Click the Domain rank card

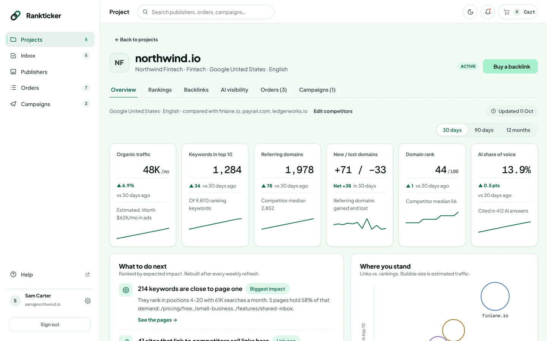click(x=432, y=195)
